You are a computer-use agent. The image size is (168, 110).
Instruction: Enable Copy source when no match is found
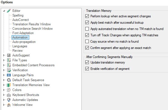(87, 42)
